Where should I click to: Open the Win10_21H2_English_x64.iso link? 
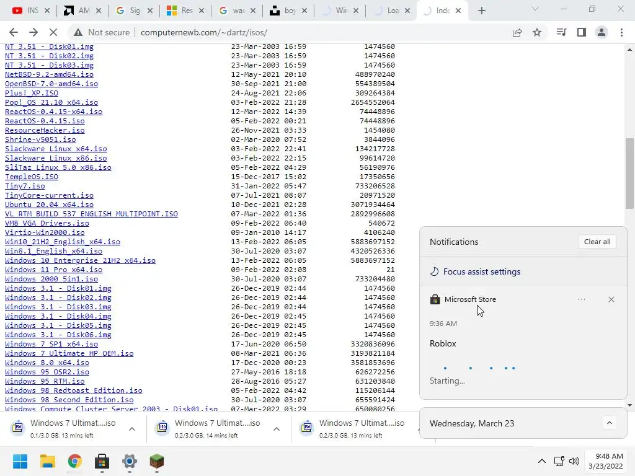coord(63,242)
